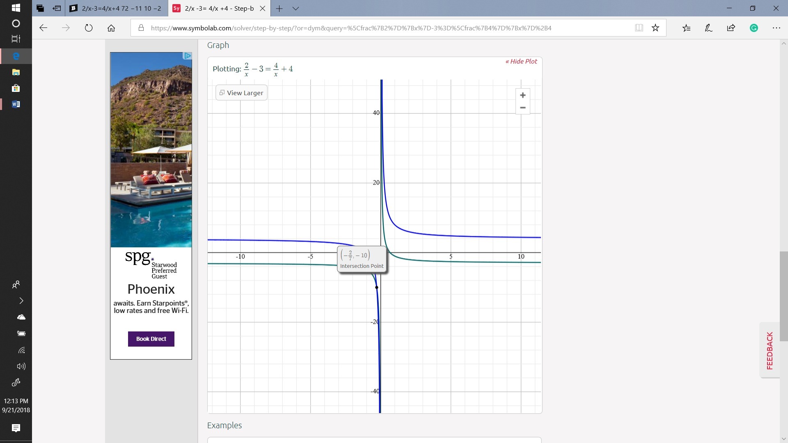Open Edge settings and more menu
This screenshot has width=788, height=443.
pos(776,28)
